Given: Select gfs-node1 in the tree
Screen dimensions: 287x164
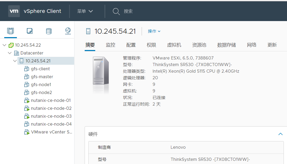Looking at the screenshot, I should point(41,85).
